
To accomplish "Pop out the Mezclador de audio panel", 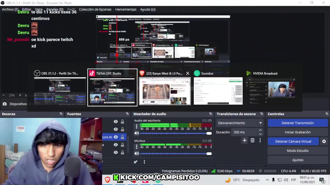I will click(211, 114).
